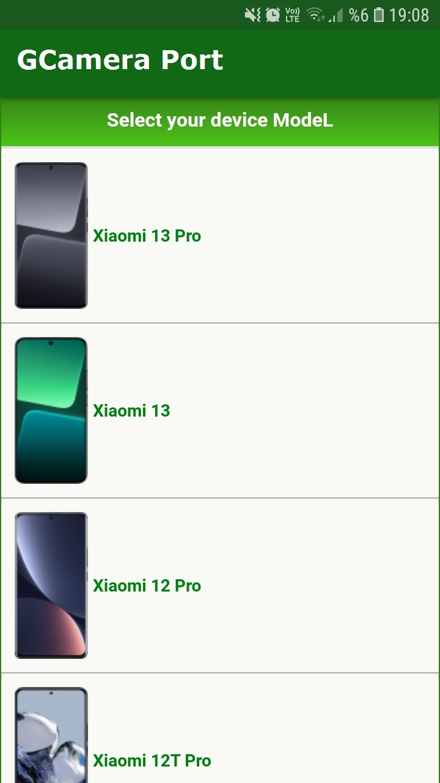
Task: Tap the Xiaomi 12 Pro phone image
Action: coord(51,585)
